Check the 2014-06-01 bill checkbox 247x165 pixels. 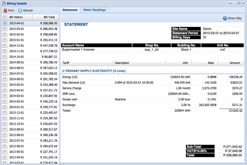tap(5, 79)
